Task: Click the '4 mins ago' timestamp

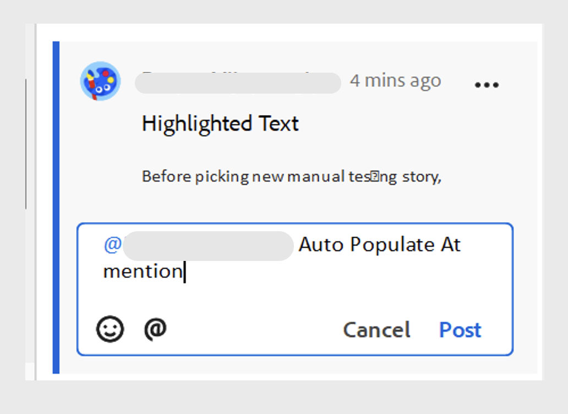Action: pyautogui.click(x=396, y=80)
